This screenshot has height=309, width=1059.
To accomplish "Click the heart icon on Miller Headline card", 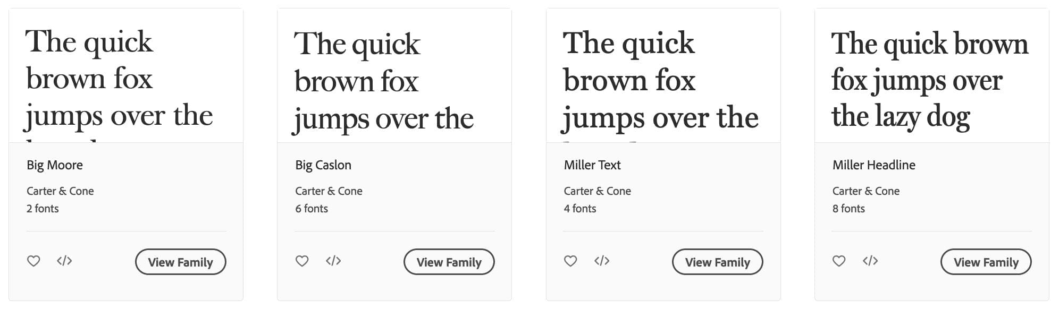I will 839,261.
